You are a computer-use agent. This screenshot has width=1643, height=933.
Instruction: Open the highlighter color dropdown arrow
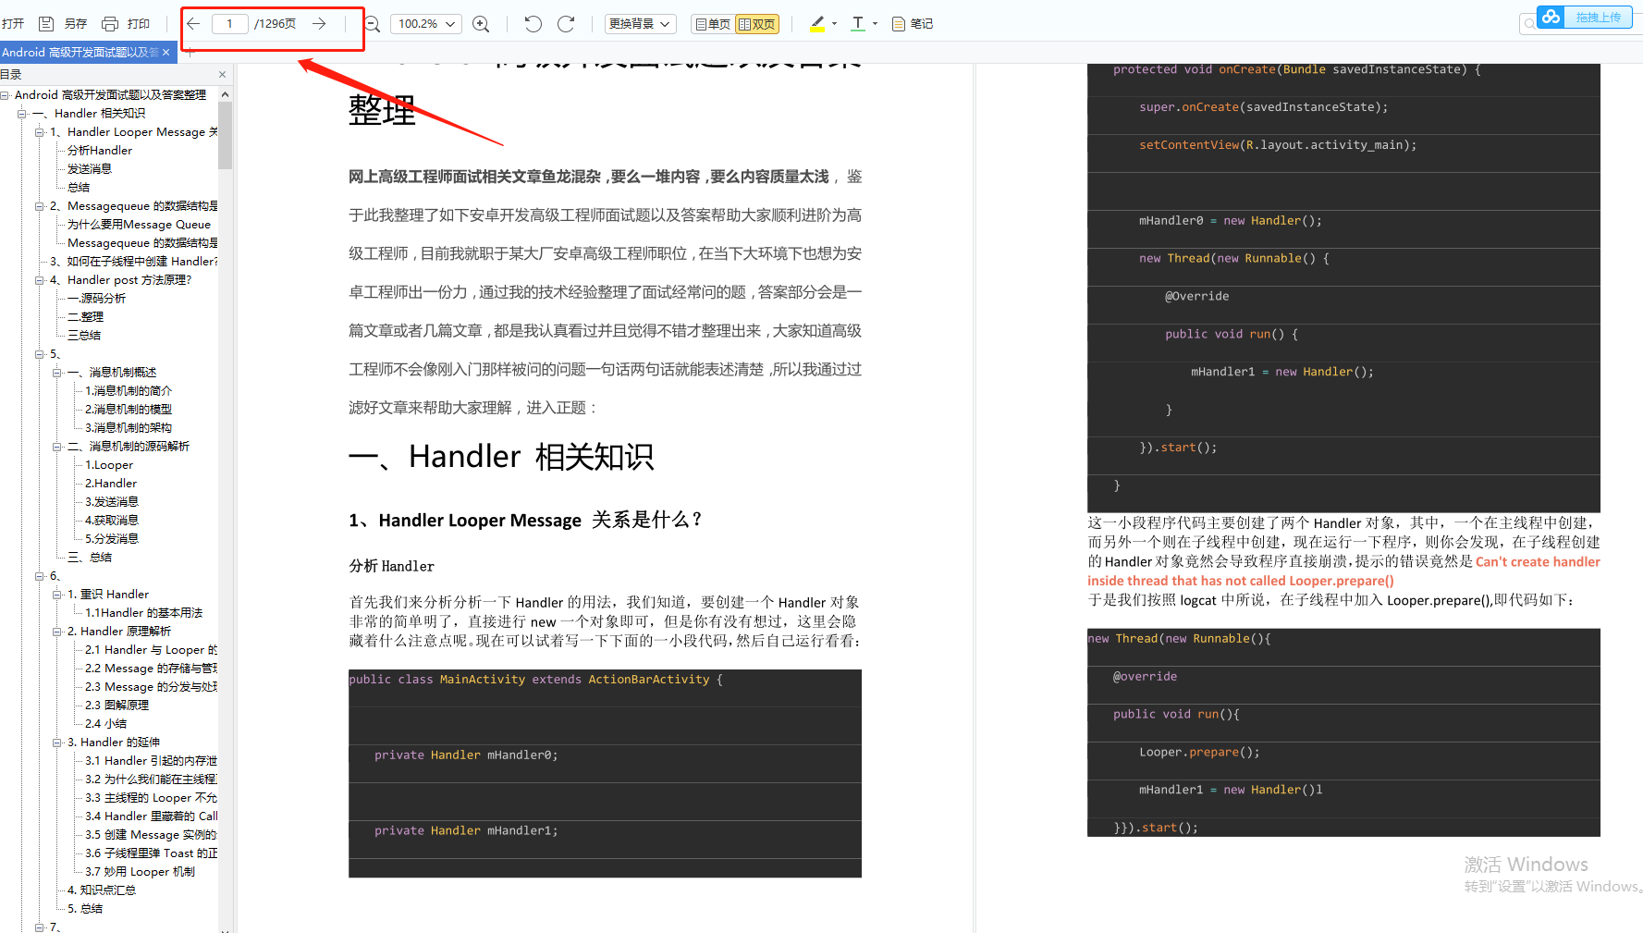point(834,24)
